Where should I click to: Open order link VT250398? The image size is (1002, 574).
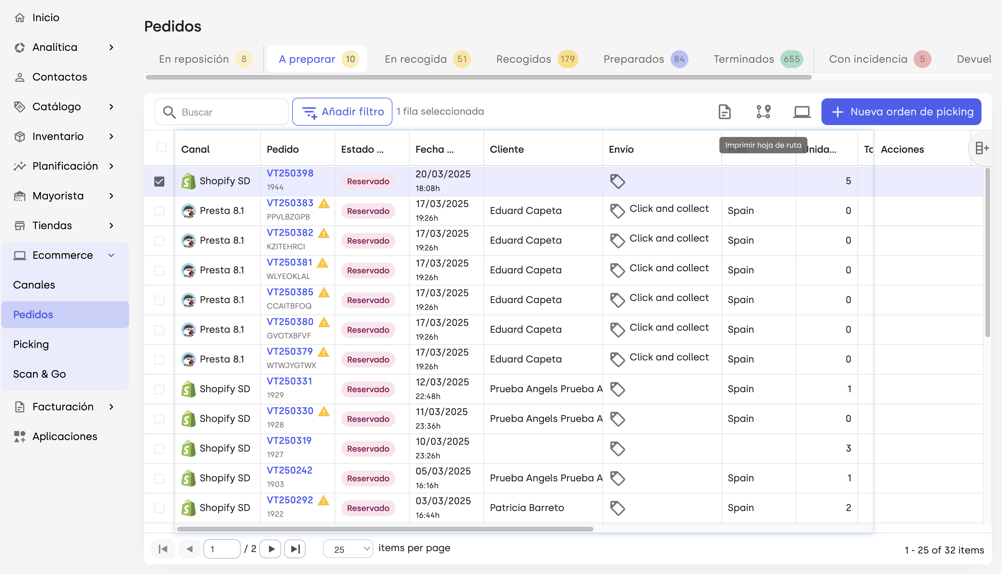point(290,174)
